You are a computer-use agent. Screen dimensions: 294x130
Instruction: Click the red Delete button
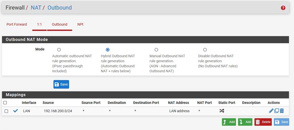263,122
